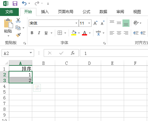Screen dimensions: 148x121
Task: Save the workbook with the floppy icon
Action: tap(15, 4)
